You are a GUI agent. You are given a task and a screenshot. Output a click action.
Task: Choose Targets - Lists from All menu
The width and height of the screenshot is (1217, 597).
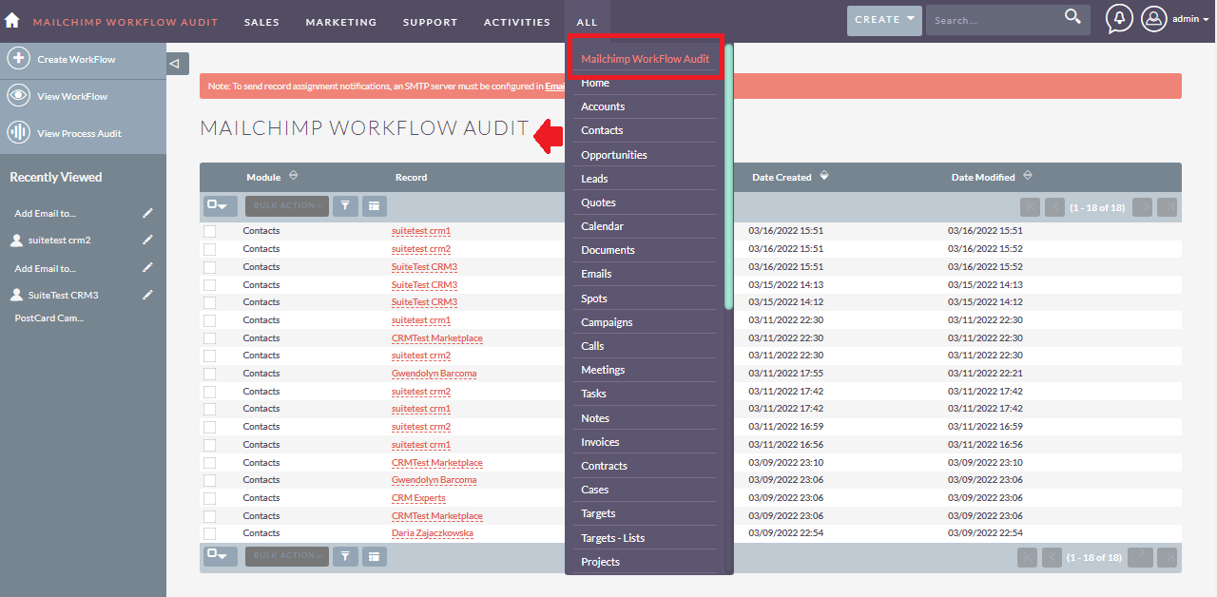pyautogui.click(x=612, y=538)
